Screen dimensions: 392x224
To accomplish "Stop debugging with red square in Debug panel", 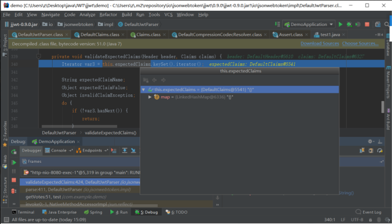I will (14, 180).
